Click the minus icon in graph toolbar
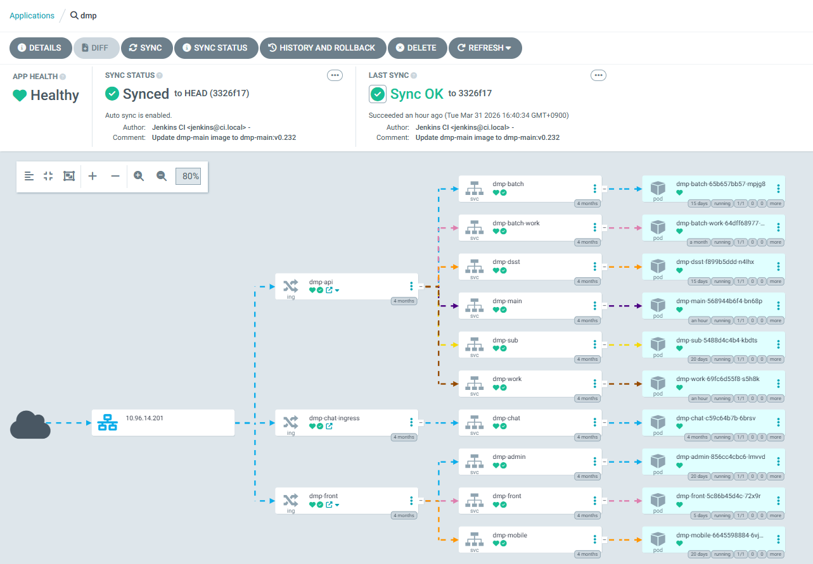The width and height of the screenshot is (813, 564). click(115, 176)
